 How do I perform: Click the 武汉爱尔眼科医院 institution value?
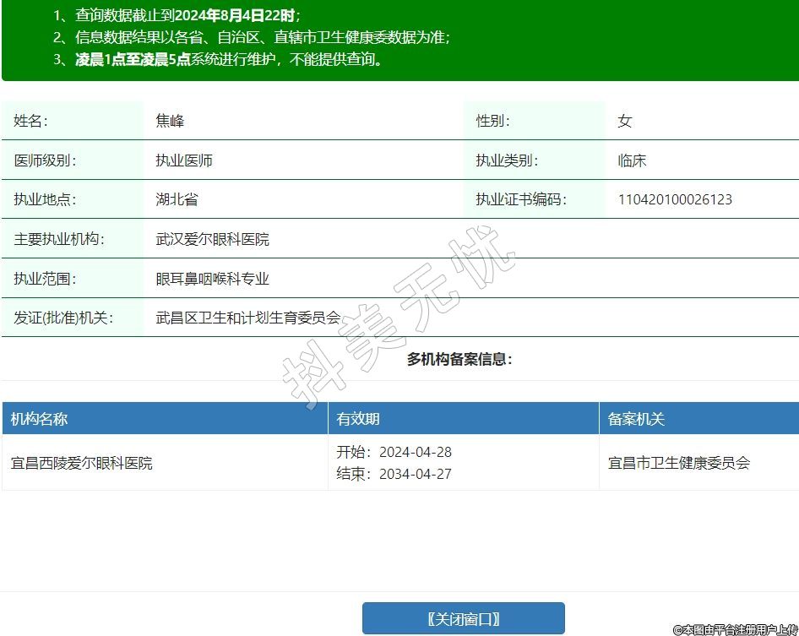coord(212,239)
